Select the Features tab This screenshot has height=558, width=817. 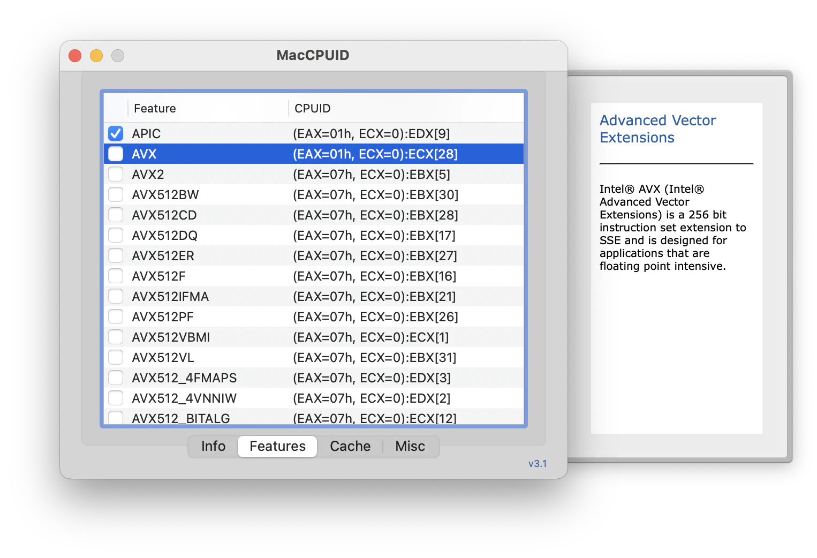[277, 446]
